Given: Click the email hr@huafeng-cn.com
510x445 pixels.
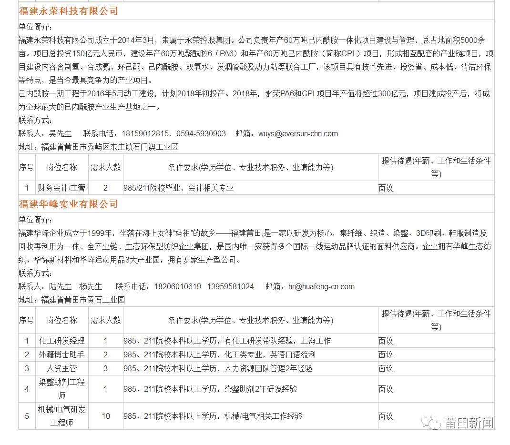Looking at the screenshot, I should 321,286.
